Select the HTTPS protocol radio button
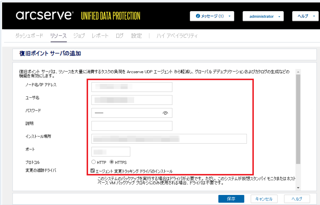 click(112, 162)
